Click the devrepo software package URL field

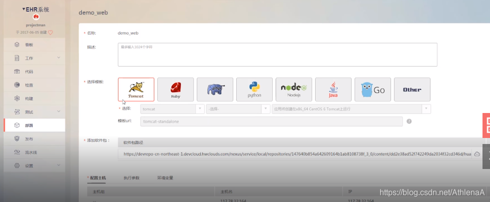pyautogui.click(x=295, y=154)
